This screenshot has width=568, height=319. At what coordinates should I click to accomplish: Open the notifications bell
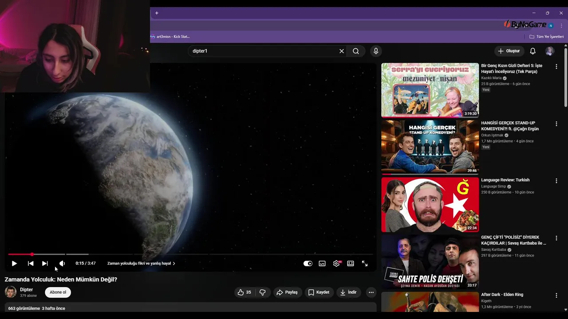(x=533, y=51)
